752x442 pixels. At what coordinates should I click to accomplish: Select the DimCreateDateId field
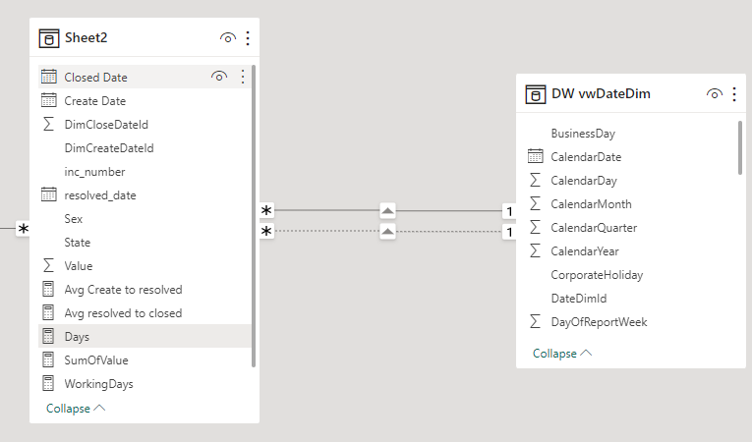(109, 148)
